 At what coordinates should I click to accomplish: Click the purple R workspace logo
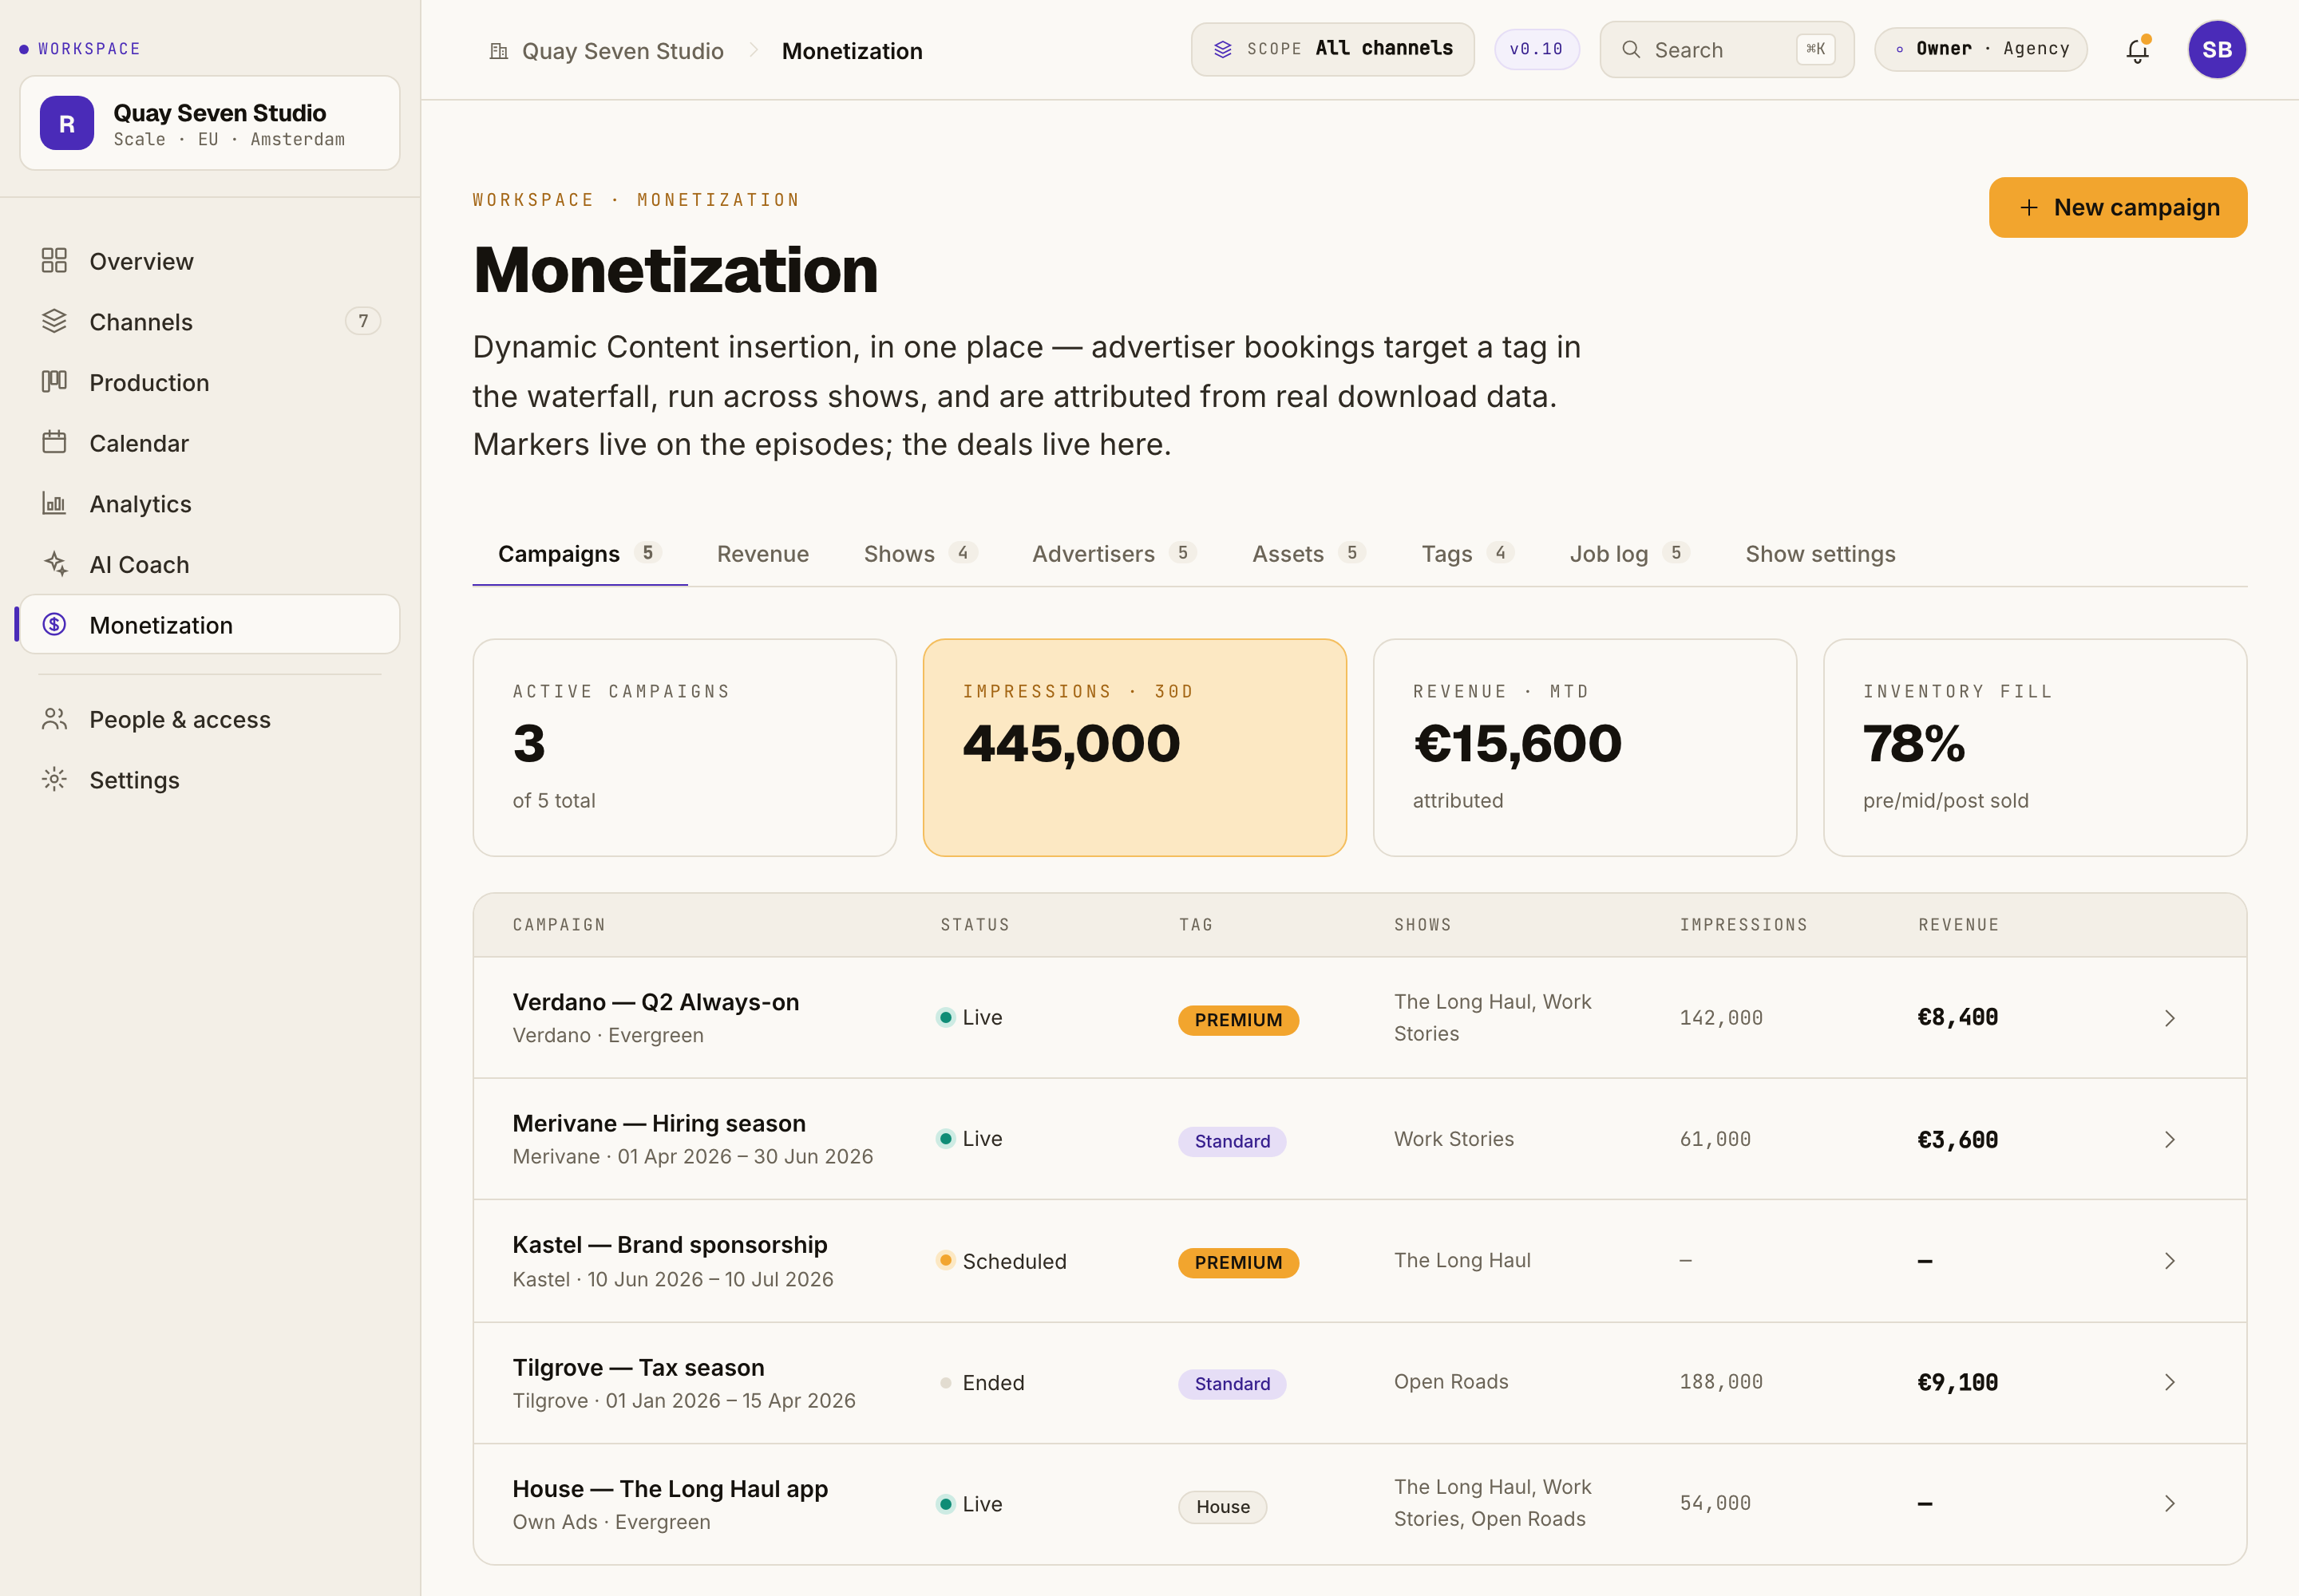(67, 123)
